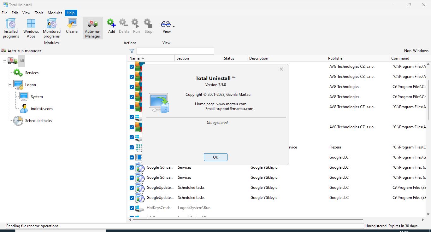Click the filter funnel icon
Screen dimensions: 431x232
click(132, 51)
